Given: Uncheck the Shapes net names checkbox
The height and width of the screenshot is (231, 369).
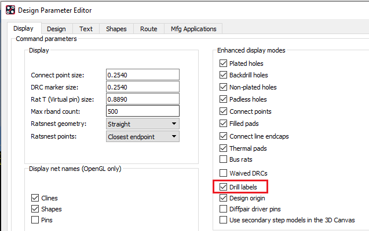Looking at the screenshot, I should click(35, 209).
